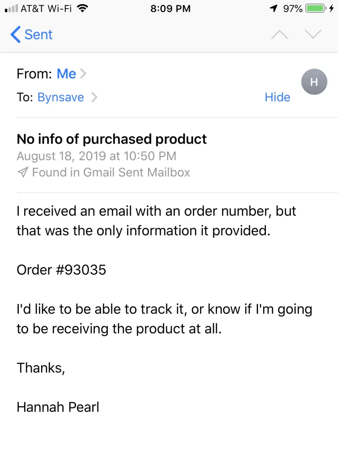Tap the battery indicator icon
Image resolution: width=338 pixels, height=457 pixels.
[x=316, y=8]
